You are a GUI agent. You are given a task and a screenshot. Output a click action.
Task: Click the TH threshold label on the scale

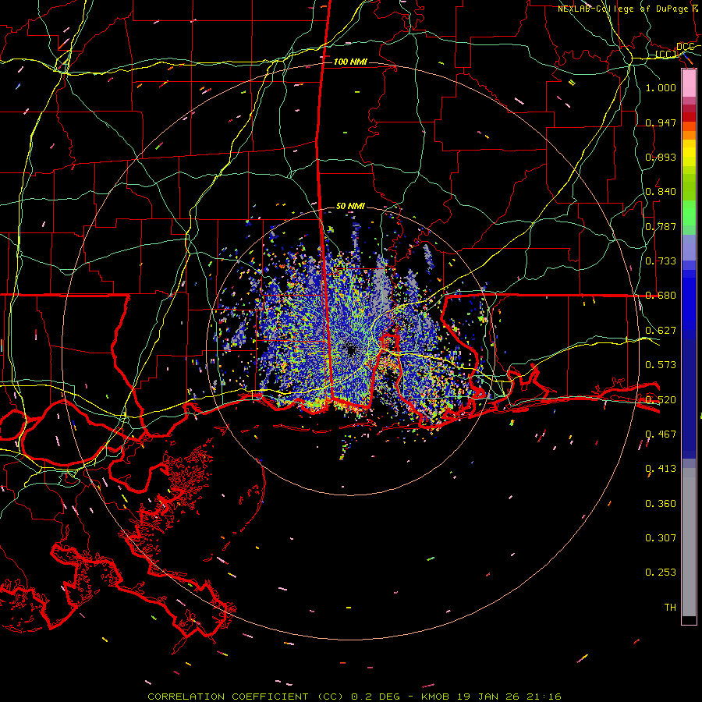[670, 607]
